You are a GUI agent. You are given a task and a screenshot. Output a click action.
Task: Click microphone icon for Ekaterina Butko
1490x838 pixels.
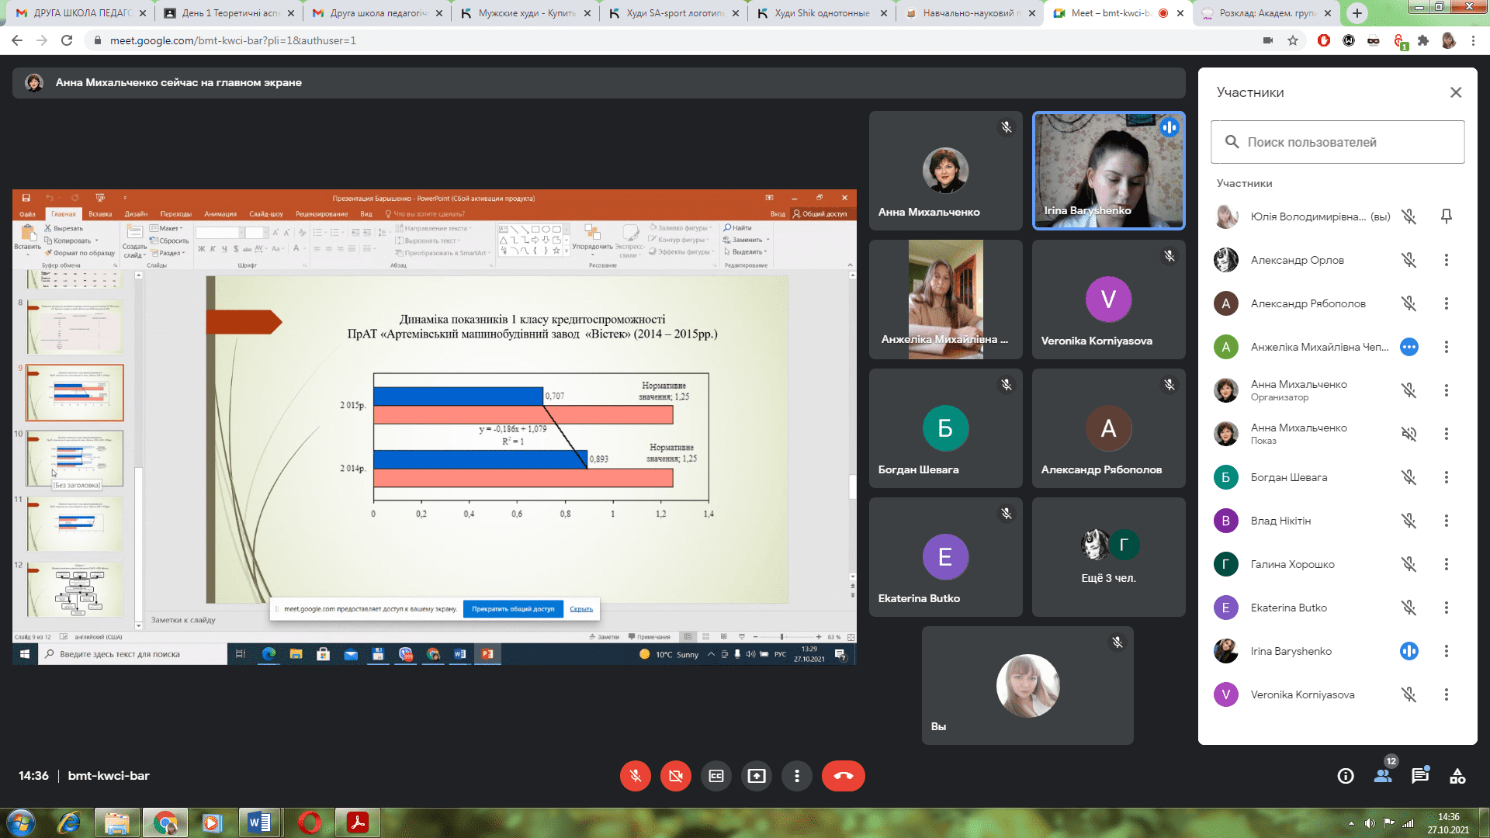click(x=1409, y=608)
